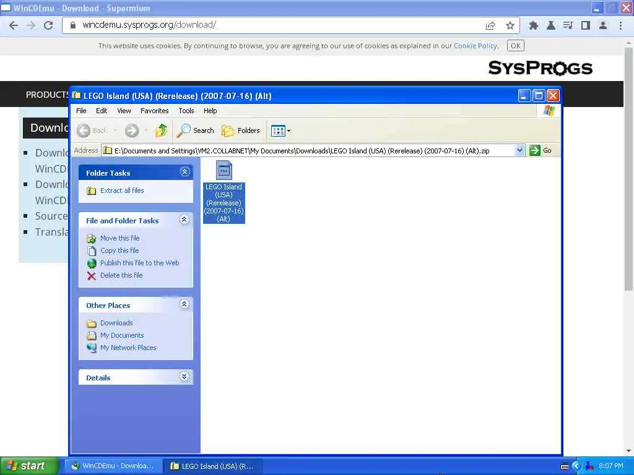Open the Edit menu in Explorer
The image size is (634, 475).
click(102, 111)
